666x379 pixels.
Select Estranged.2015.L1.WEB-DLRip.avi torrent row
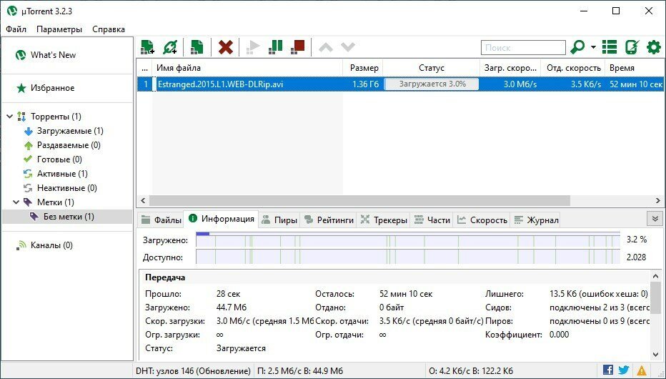401,84
